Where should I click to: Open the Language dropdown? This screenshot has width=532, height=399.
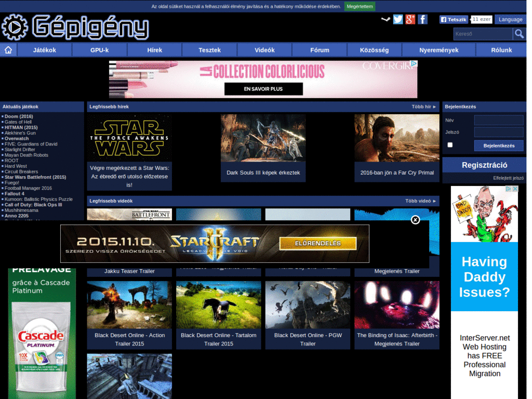510,19
